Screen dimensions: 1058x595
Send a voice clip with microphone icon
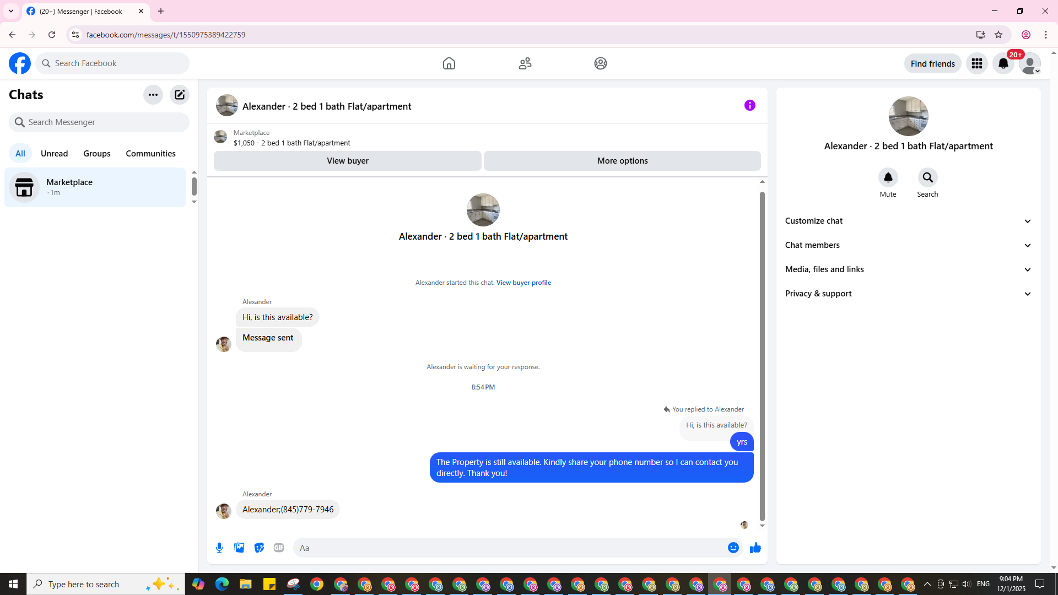coord(219,548)
